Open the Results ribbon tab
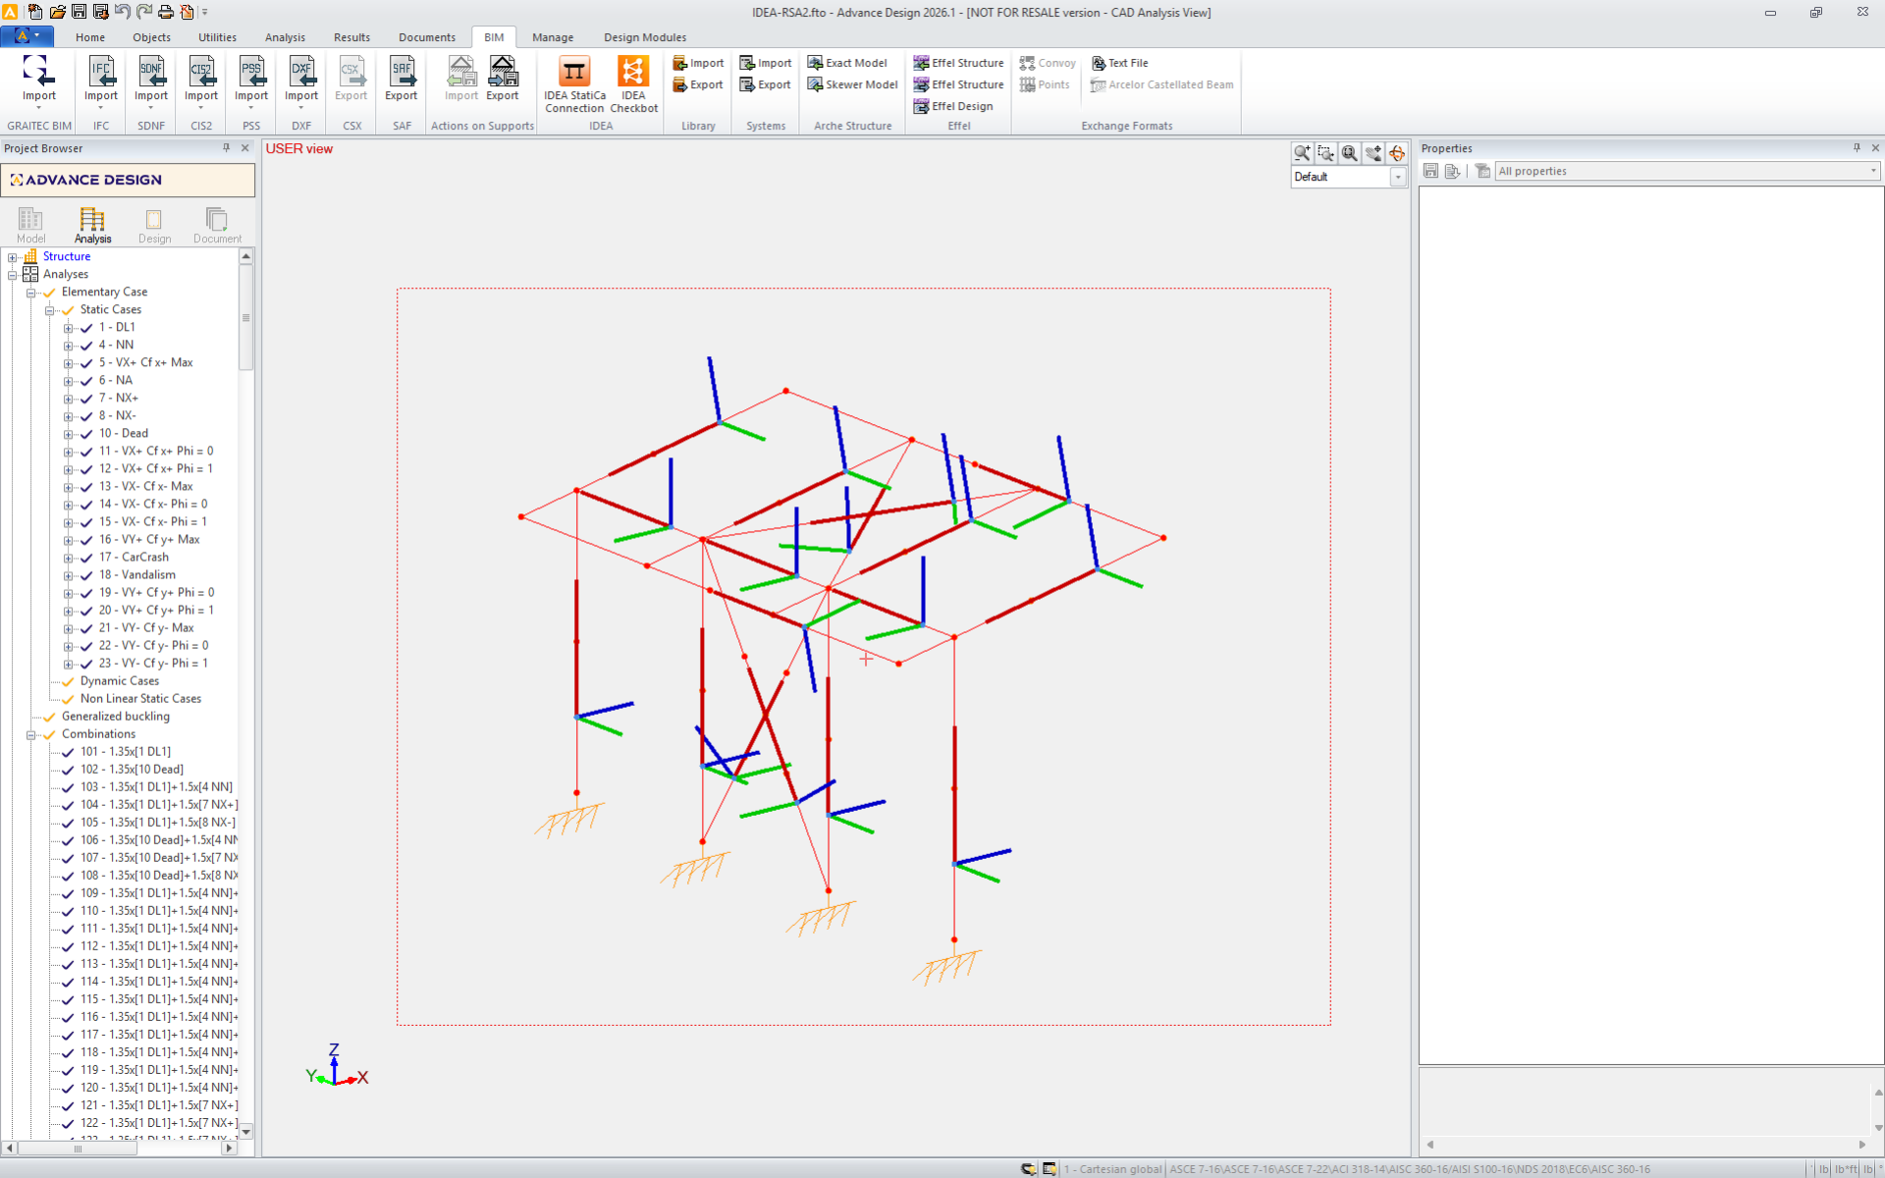 click(x=351, y=37)
